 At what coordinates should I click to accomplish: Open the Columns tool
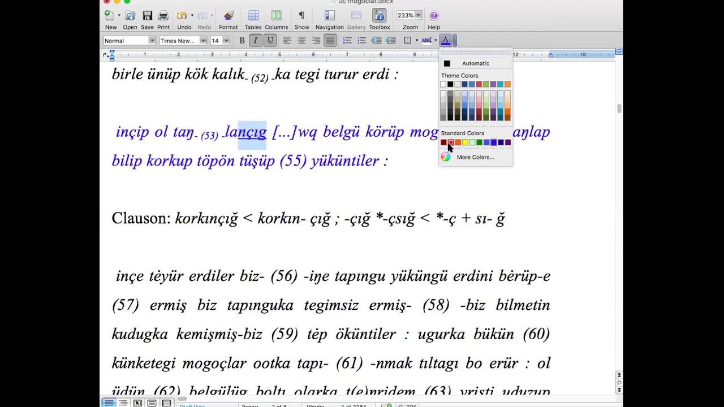tap(276, 16)
